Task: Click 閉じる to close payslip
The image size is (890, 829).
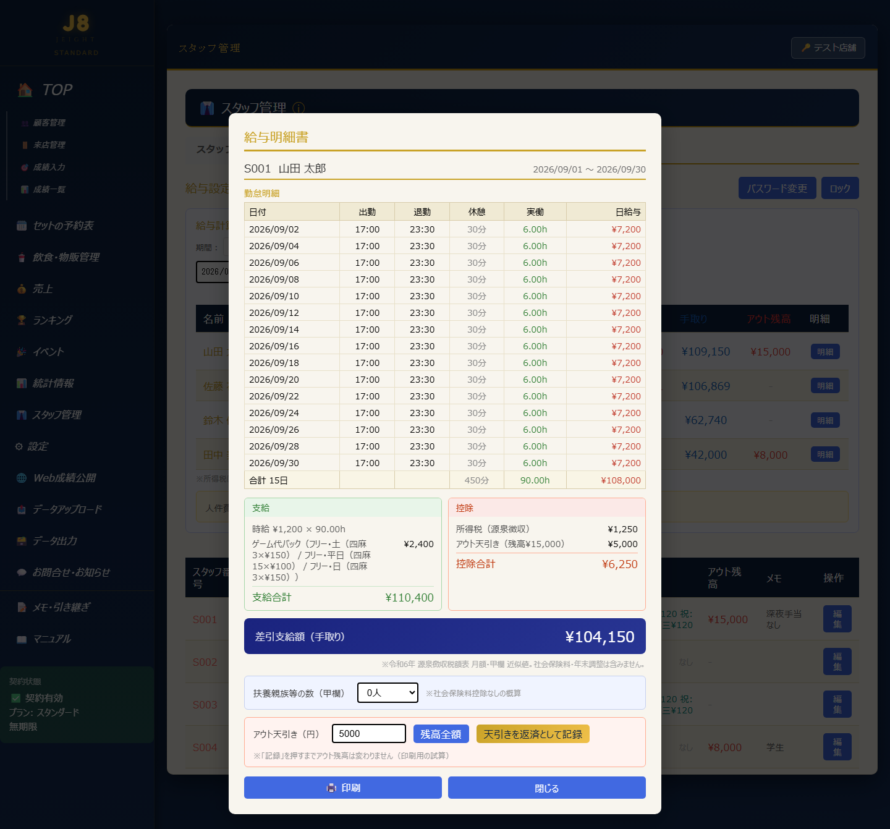Action: pyautogui.click(x=547, y=788)
